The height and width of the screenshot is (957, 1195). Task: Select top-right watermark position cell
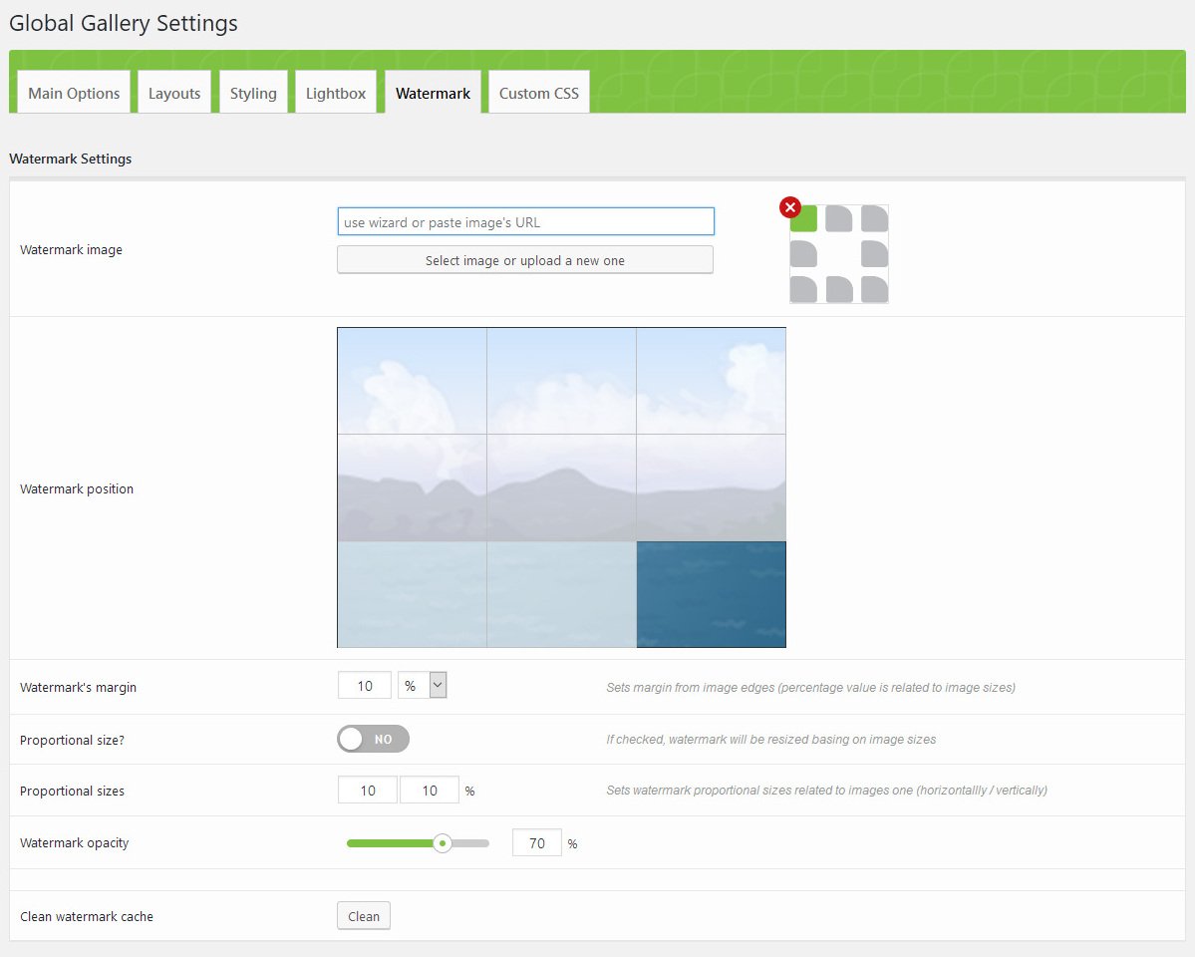click(711, 380)
